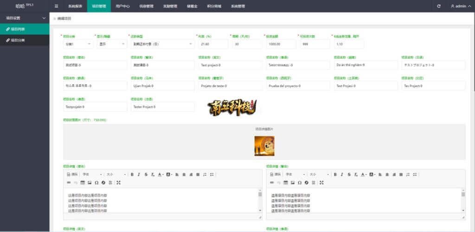Click the refresh icon beside admin
Screen dimensions: 475x232
point(439,6)
